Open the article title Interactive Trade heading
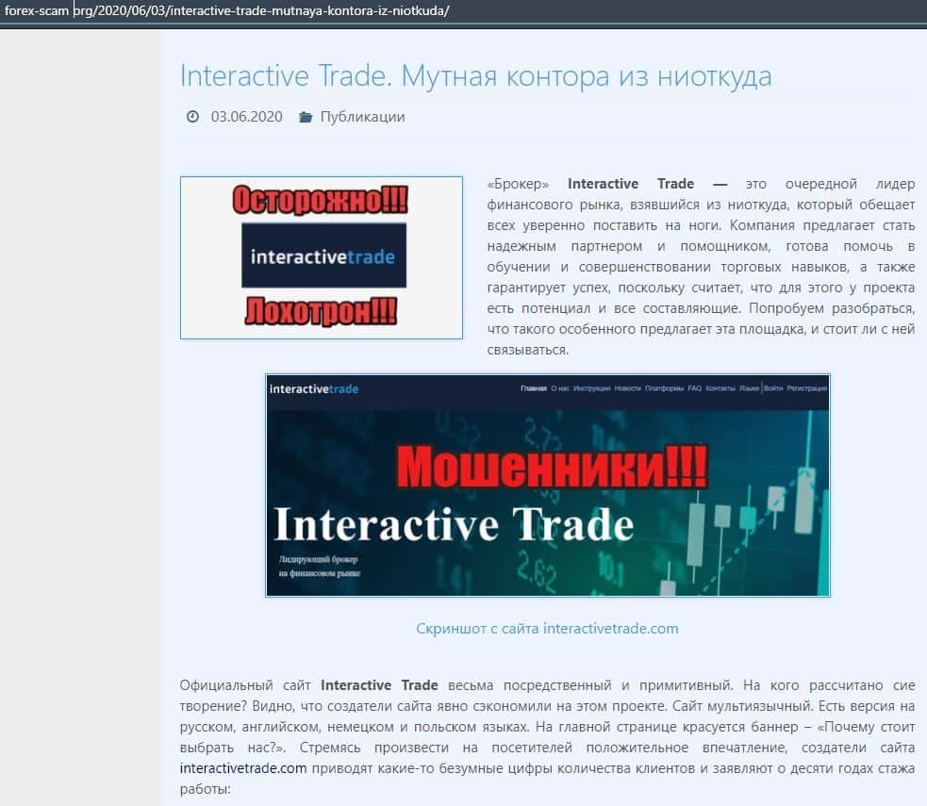Viewport: 927px width, 806px height. 475,76
